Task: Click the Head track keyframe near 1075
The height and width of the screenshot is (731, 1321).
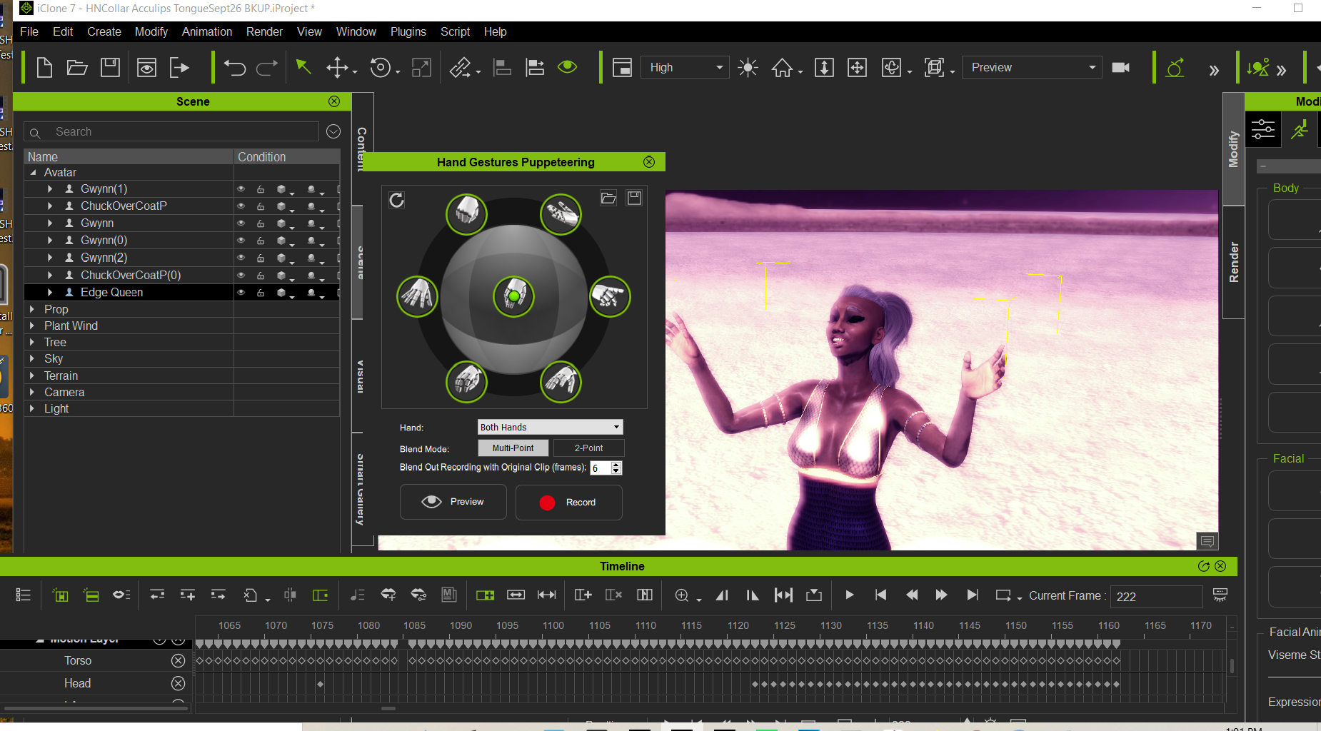Action: tap(321, 684)
